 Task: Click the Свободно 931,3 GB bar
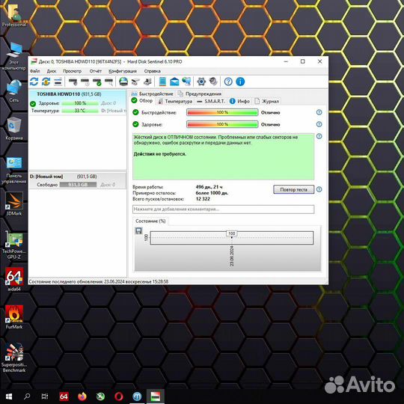78,185
